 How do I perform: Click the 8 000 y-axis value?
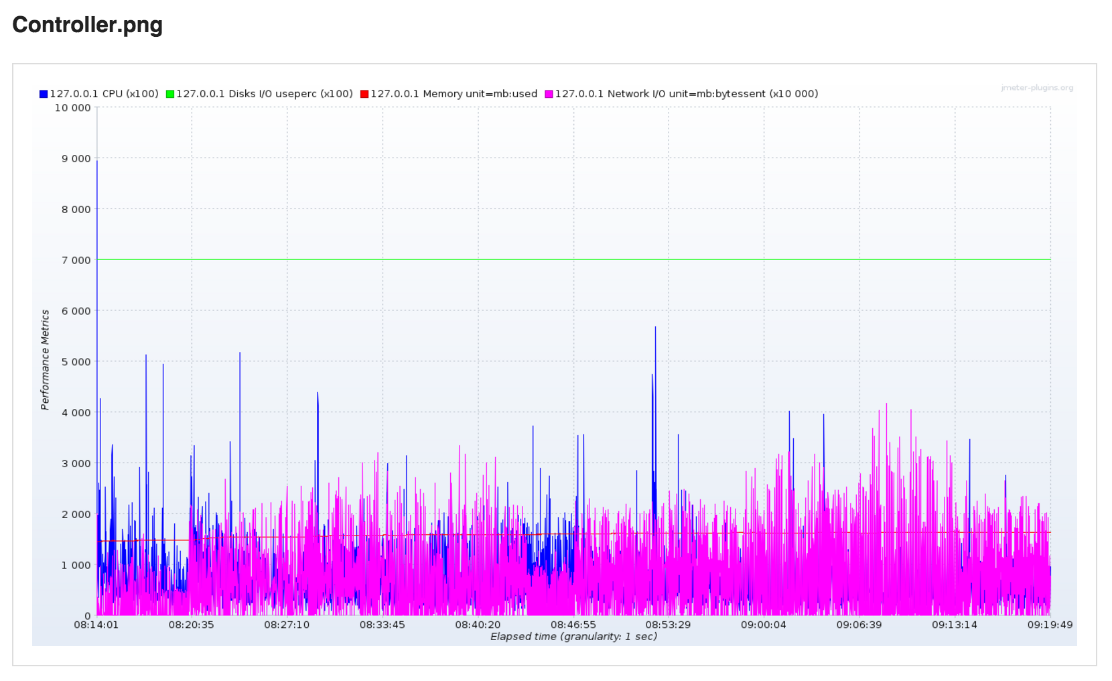76,209
